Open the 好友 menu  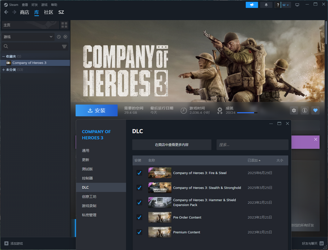click(x=35, y=5)
